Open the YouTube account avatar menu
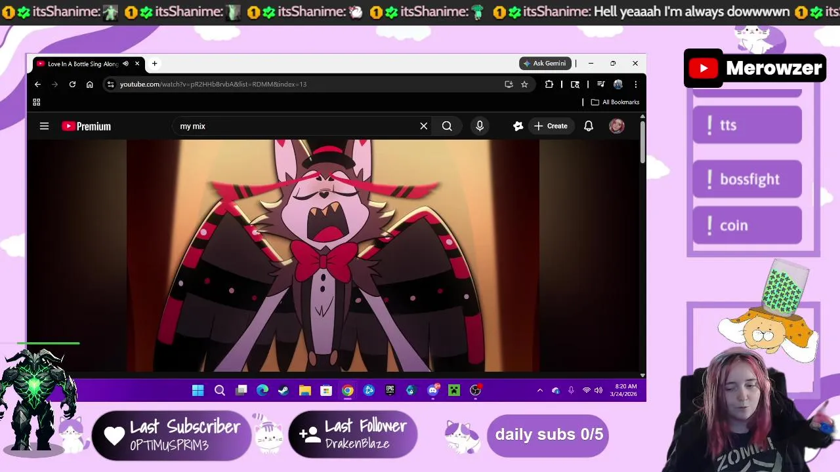The image size is (840, 472). coord(616,126)
